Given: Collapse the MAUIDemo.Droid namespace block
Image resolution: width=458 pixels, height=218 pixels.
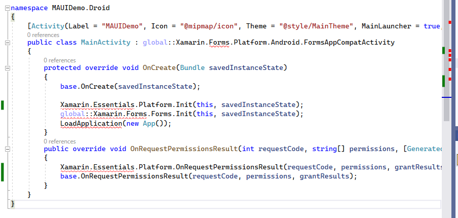Looking at the screenshot, I should pos(8,8).
